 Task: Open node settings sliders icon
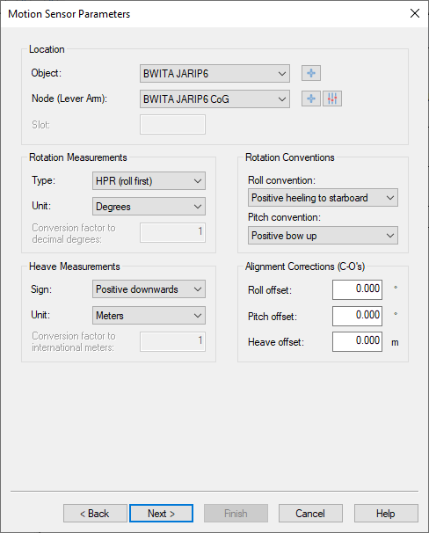(x=332, y=99)
